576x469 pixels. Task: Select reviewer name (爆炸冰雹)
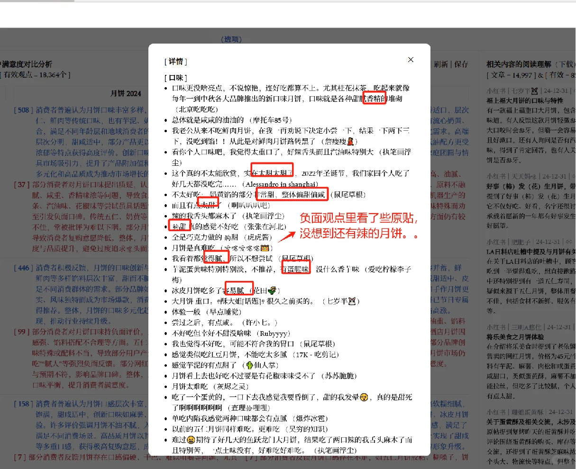[x=309, y=419]
